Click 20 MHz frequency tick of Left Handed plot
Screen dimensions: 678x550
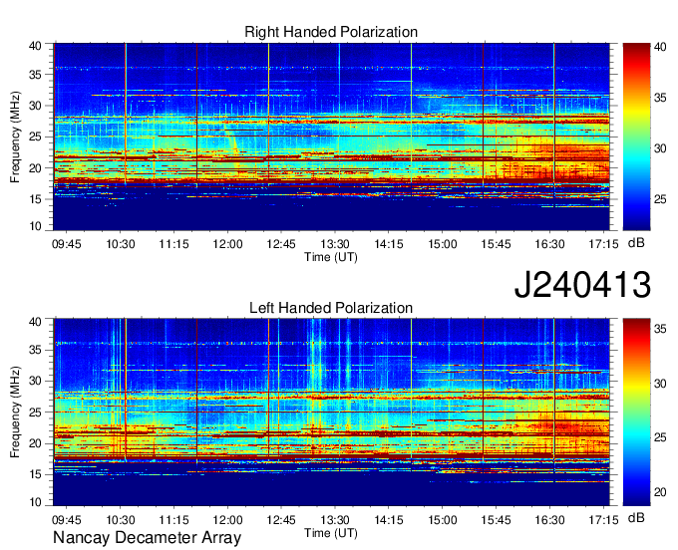point(35,443)
